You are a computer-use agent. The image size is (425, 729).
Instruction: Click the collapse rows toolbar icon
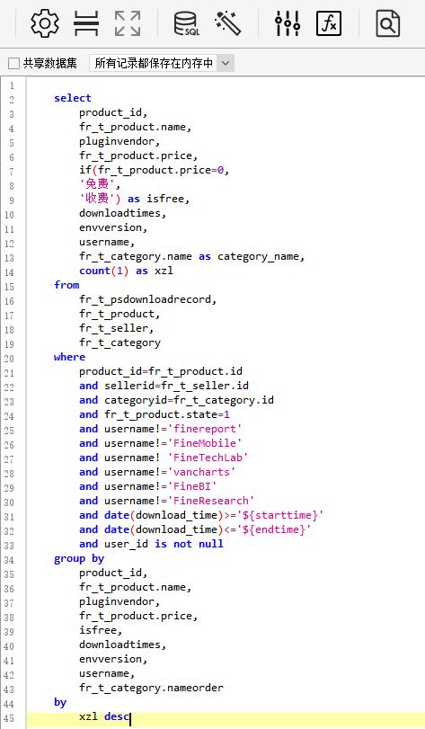(86, 23)
